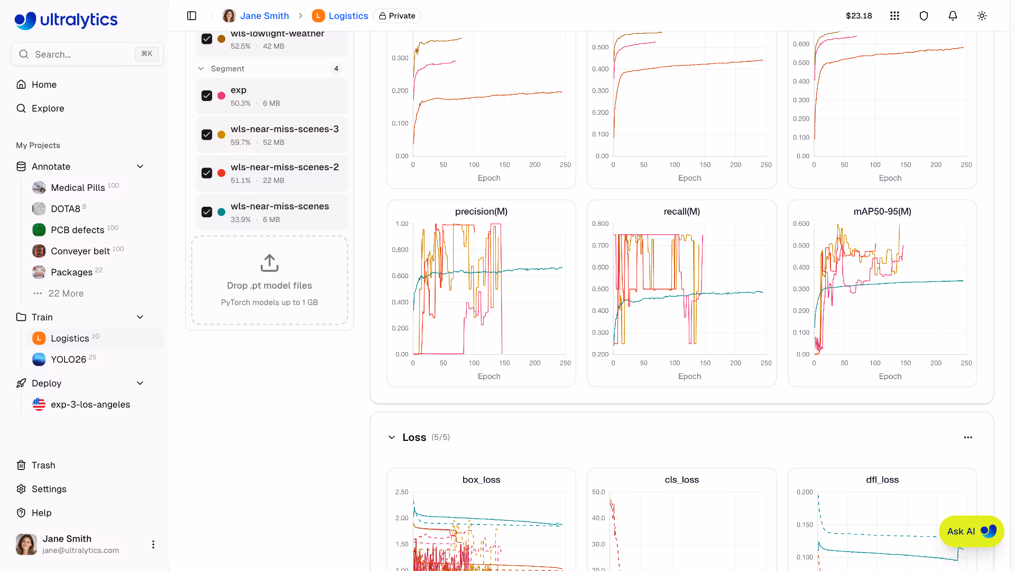Uncheck the exp model checkbox
Image resolution: width=1015 pixels, height=571 pixels.
pos(207,96)
